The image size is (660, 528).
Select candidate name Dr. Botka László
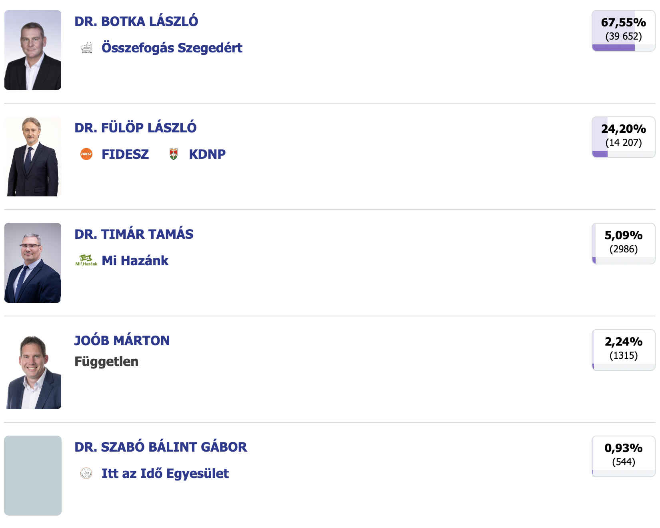[136, 22]
